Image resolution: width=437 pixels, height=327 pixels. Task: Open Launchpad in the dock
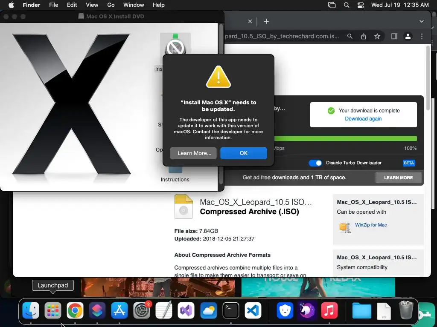tap(52, 310)
